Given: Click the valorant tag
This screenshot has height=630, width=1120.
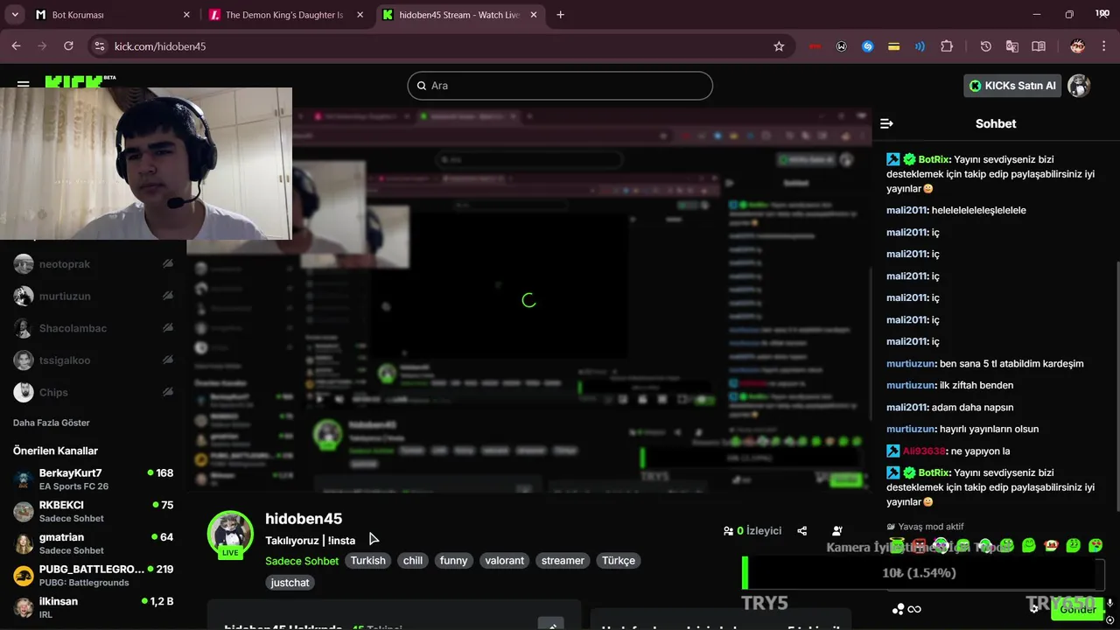Looking at the screenshot, I should tap(505, 561).
